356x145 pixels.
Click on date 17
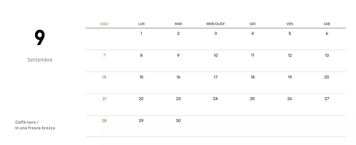[x=216, y=77]
